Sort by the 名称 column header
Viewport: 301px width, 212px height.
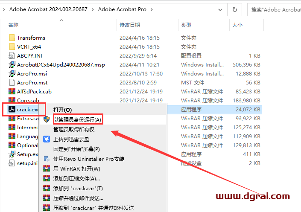(x=13, y=25)
